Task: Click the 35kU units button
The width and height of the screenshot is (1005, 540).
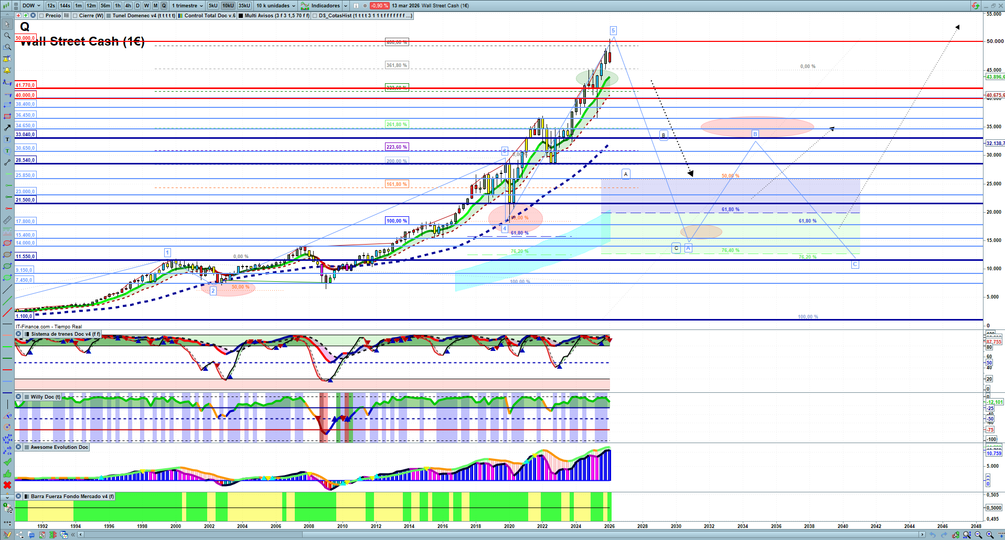Action: (x=244, y=6)
